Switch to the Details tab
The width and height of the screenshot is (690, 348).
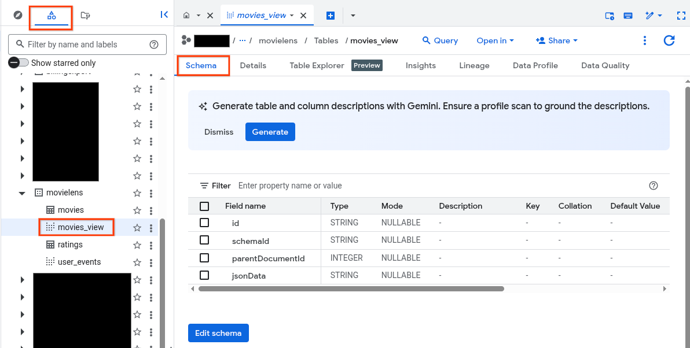click(x=253, y=65)
